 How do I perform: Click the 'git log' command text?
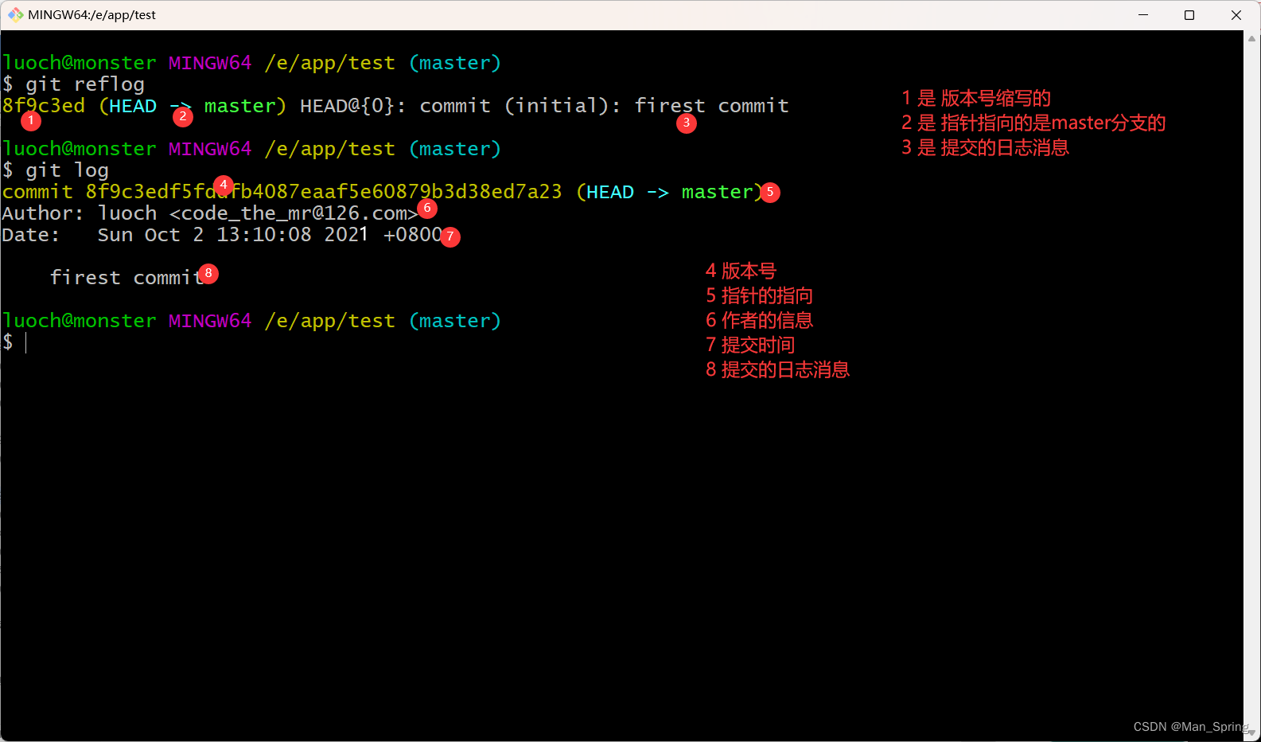click(67, 170)
